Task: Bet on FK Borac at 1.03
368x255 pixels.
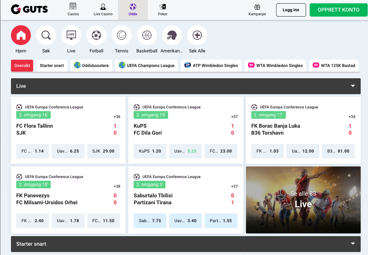Action: tap(268, 151)
